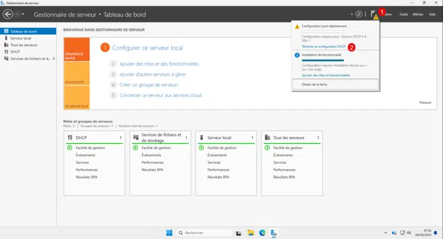Open Services in the Serveur local tile
443x239 pixels.
click(x=214, y=162)
